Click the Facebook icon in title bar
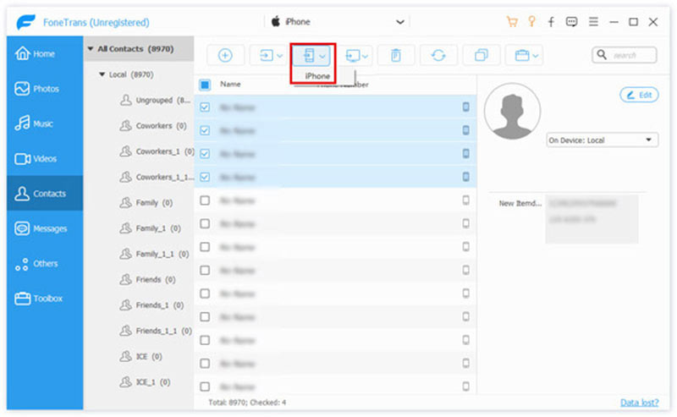 pyautogui.click(x=551, y=22)
